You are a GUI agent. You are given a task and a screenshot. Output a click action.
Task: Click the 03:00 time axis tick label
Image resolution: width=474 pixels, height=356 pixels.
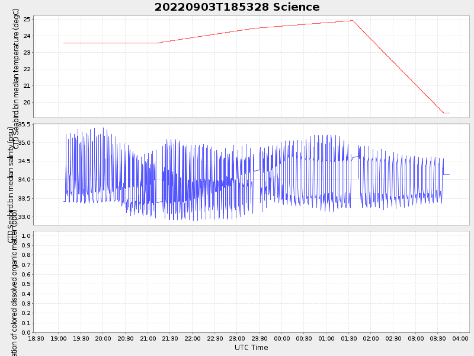pyautogui.click(x=416, y=338)
